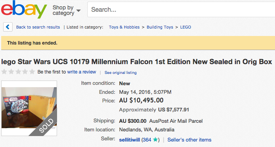Click the third gray rating star
Screen dimensions: 275x147
(x=18, y=72)
